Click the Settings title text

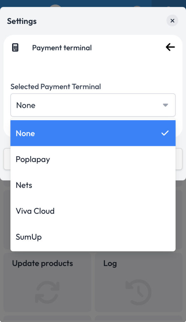point(22,21)
